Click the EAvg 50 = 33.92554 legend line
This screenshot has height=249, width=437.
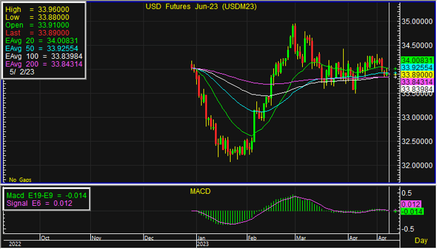point(41,48)
